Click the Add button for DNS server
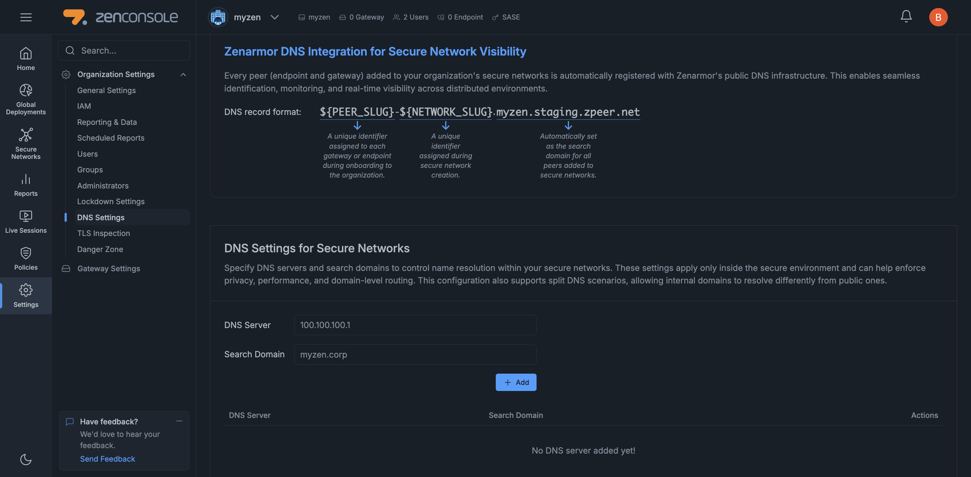The height and width of the screenshot is (477, 971). click(x=516, y=382)
